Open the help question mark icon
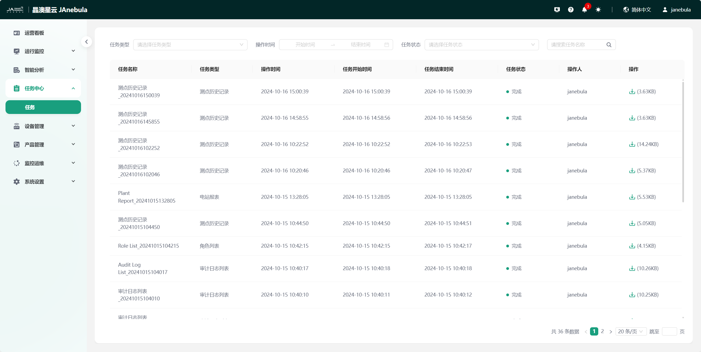This screenshot has width=701, height=352. point(571,10)
